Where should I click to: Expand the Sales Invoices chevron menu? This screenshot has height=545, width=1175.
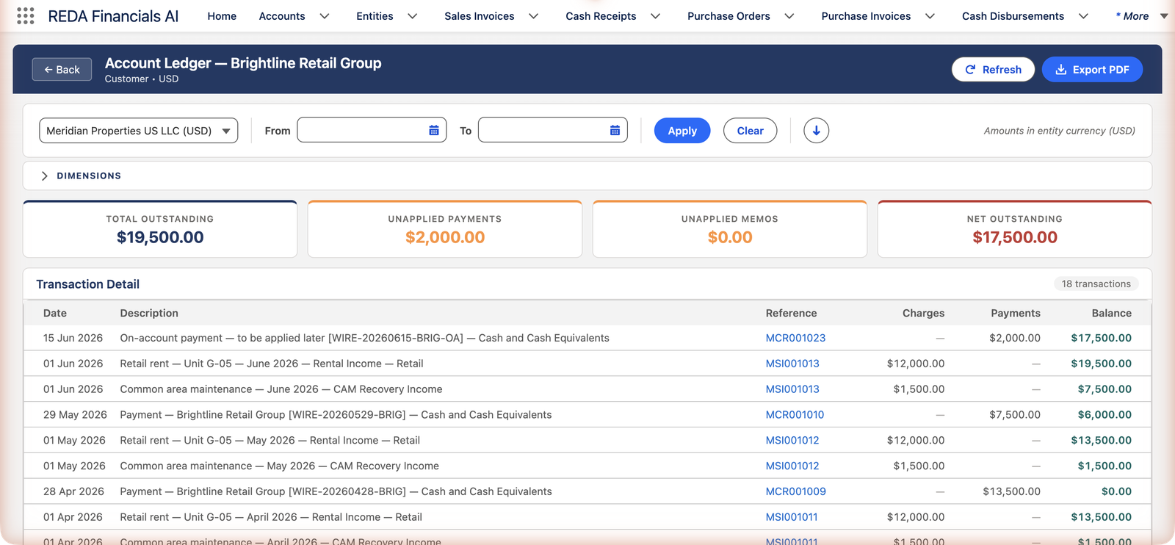pyautogui.click(x=534, y=16)
